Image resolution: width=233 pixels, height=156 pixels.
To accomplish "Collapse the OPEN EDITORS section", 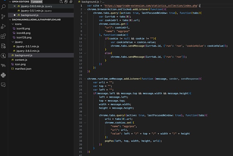I will coord(10,2).
